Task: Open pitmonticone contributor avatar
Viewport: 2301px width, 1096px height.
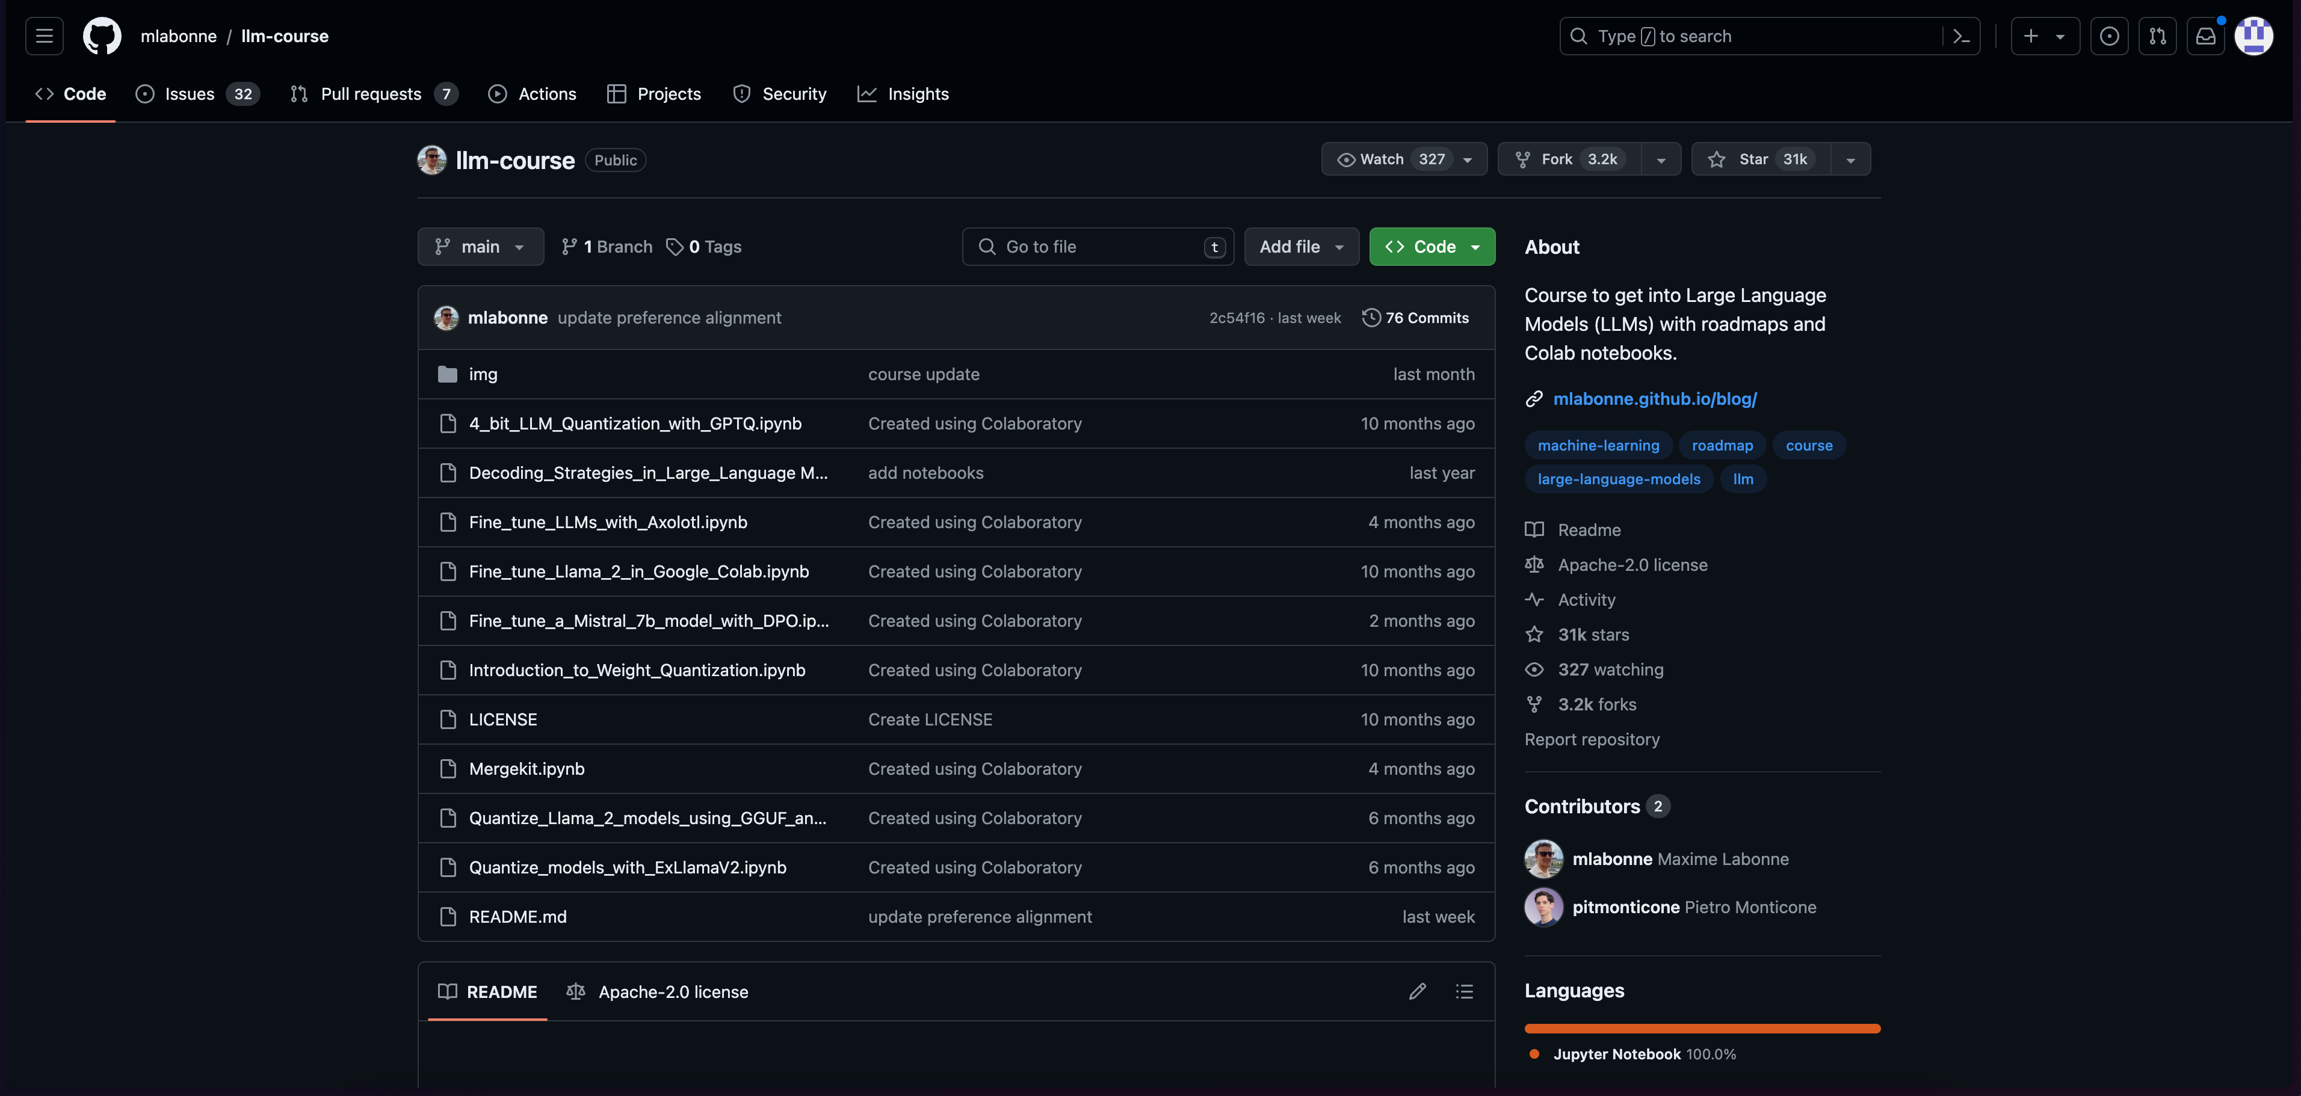Action: click(x=1543, y=908)
